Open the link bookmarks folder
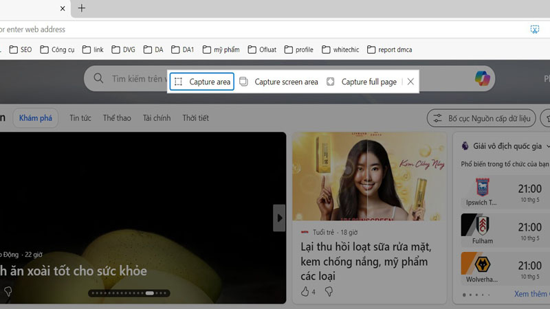Image resolution: width=550 pixels, height=309 pixels. (93, 49)
